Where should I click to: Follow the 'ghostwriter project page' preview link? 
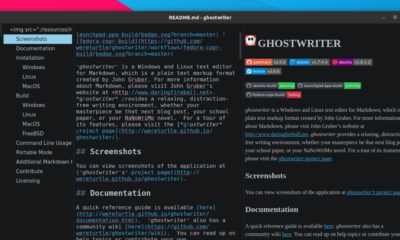(x=305, y=159)
